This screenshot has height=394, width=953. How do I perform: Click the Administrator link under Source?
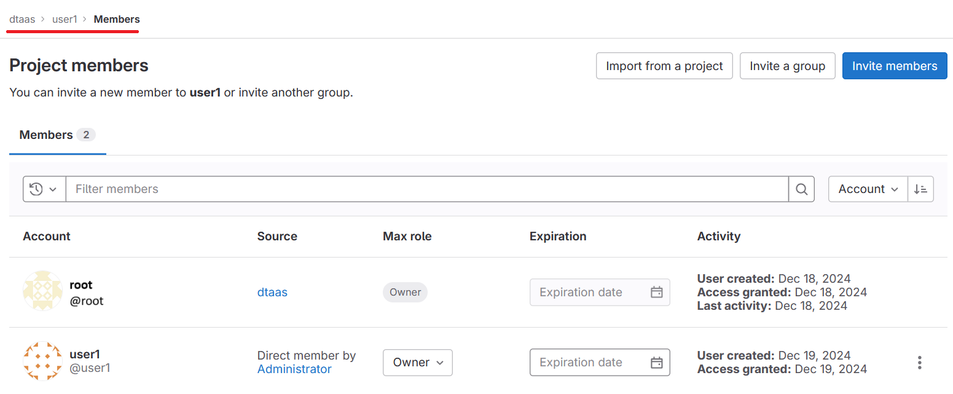(x=294, y=369)
